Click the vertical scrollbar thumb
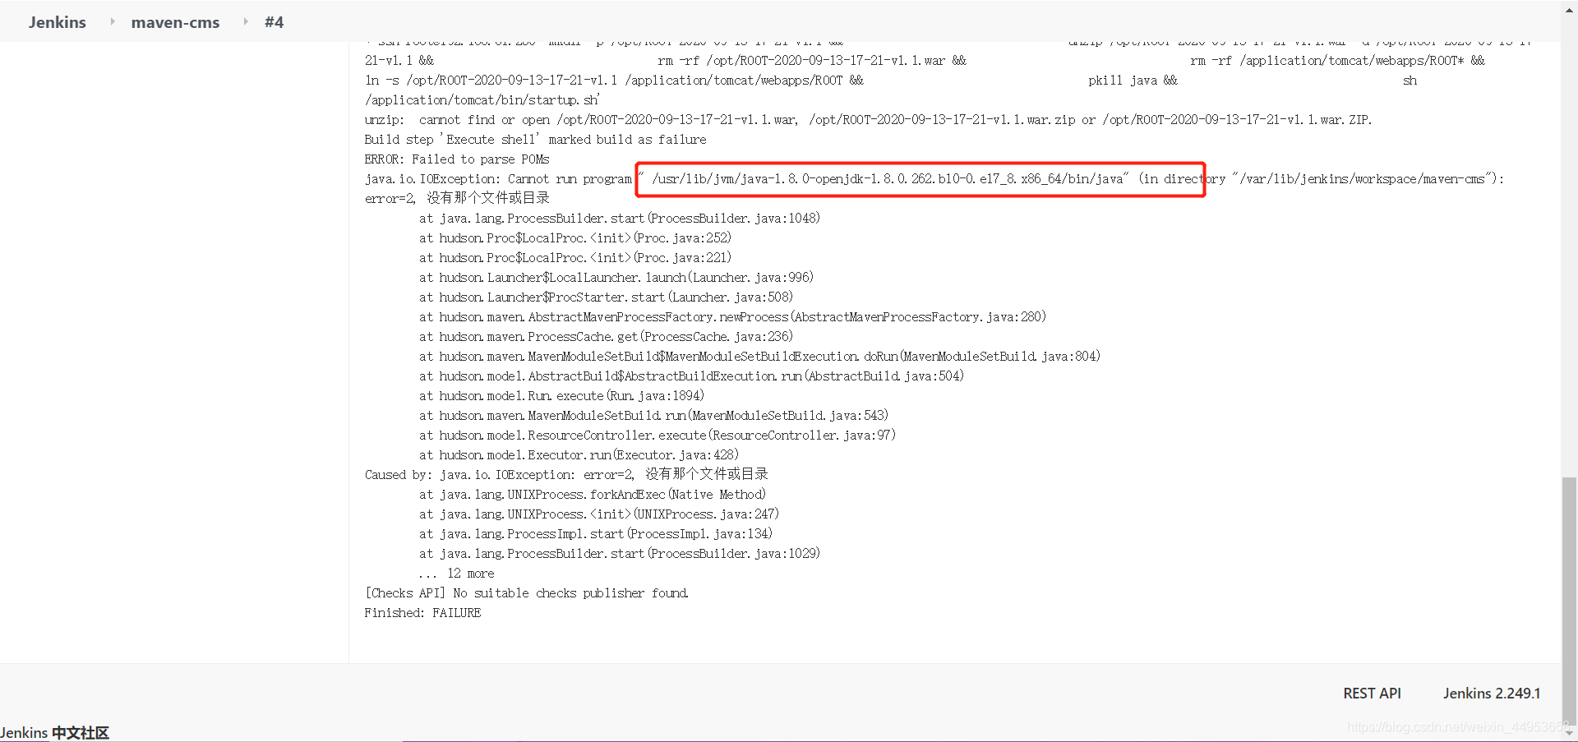 click(x=1570, y=600)
